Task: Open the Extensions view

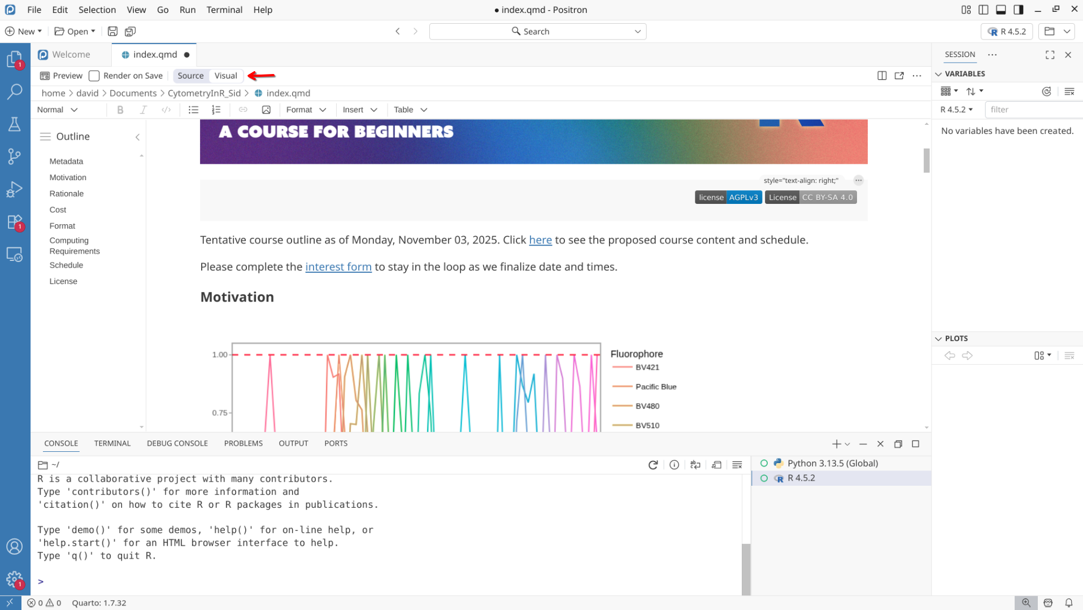Action: (14, 222)
